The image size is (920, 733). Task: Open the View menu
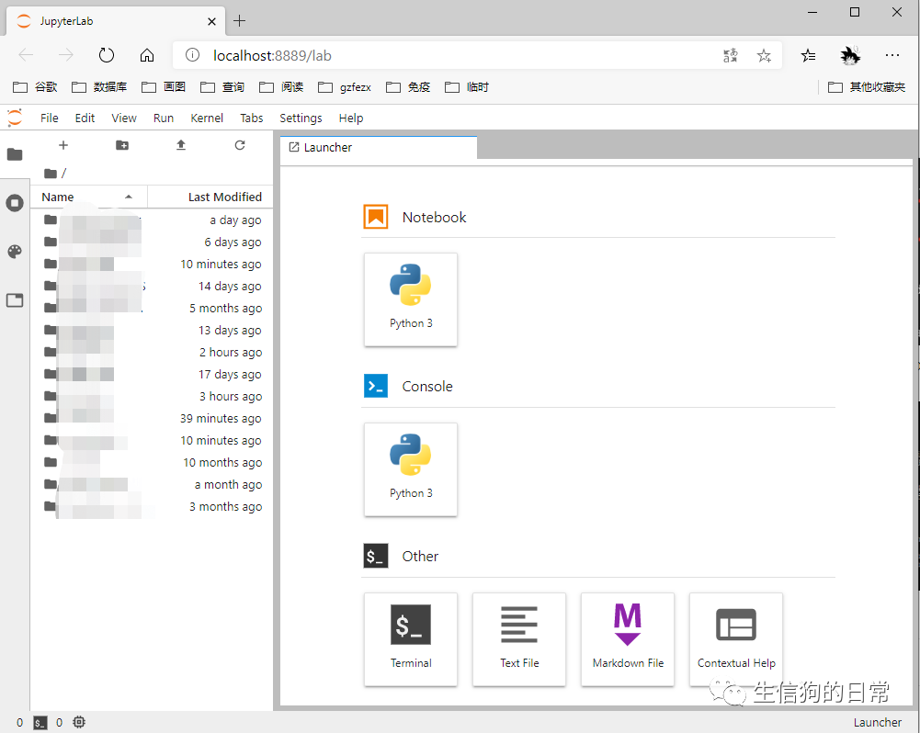tap(124, 118)
